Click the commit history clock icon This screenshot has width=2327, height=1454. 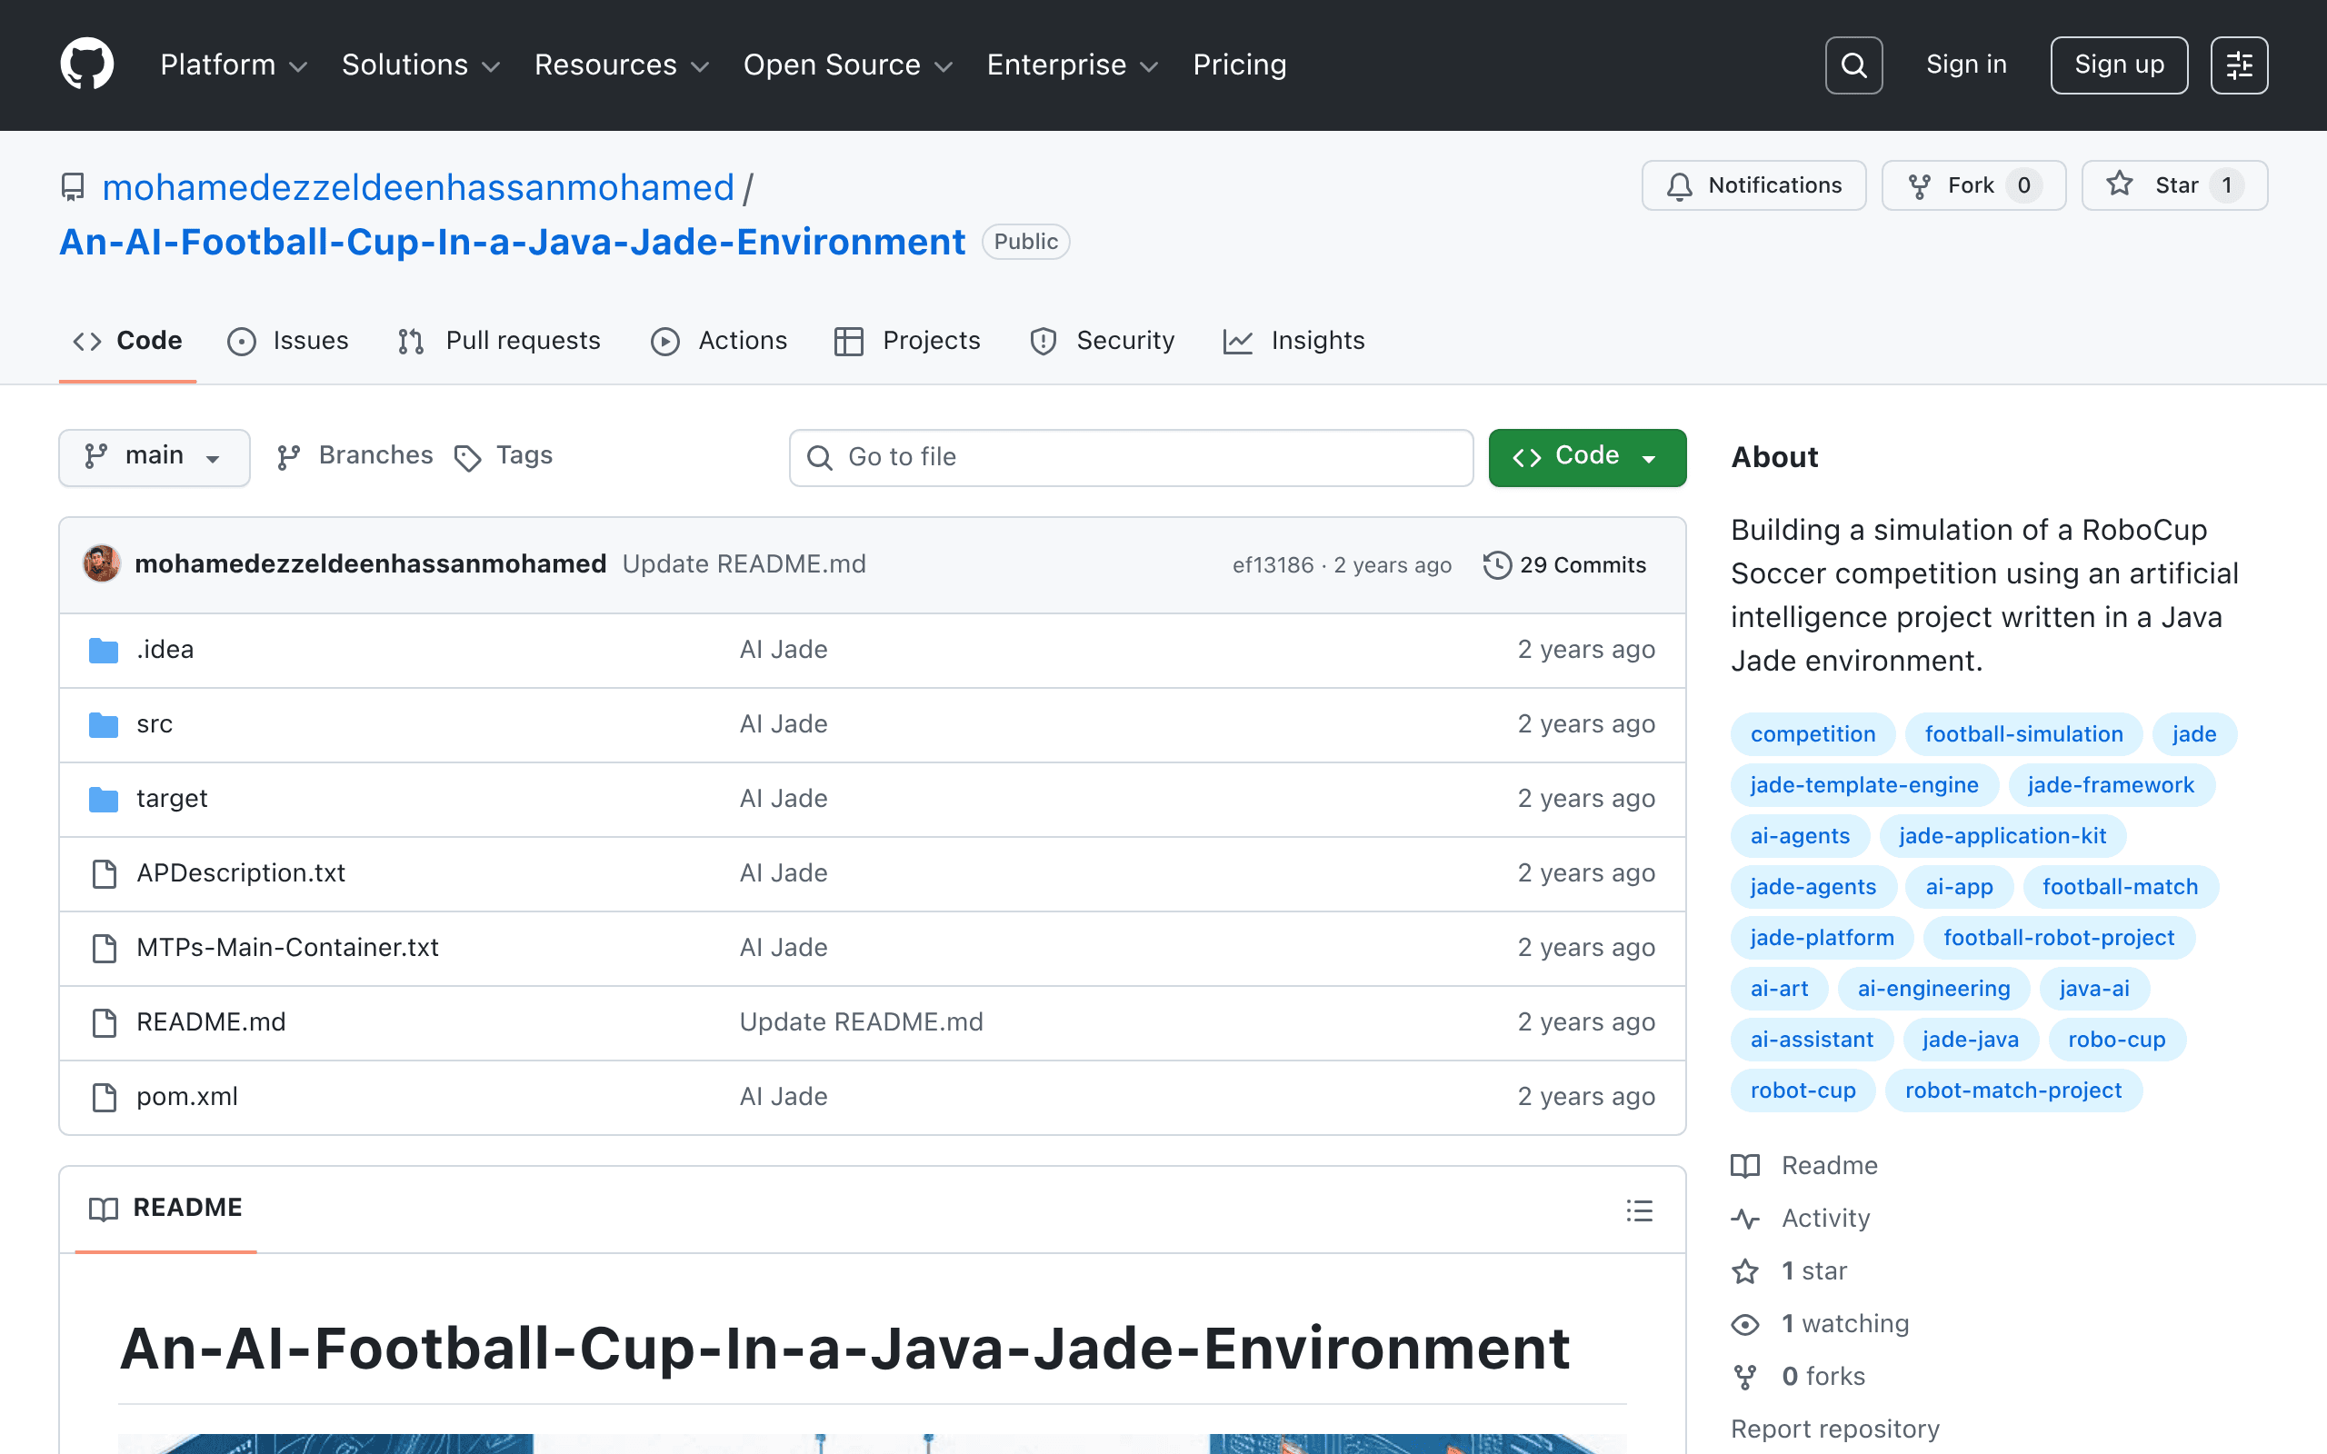1497,565
